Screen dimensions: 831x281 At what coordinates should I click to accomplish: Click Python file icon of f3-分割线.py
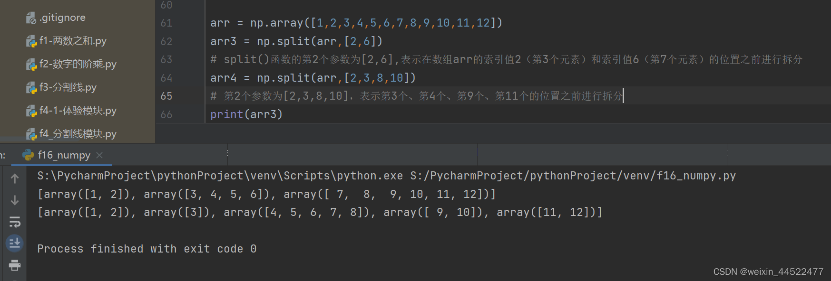pos(31,88)
